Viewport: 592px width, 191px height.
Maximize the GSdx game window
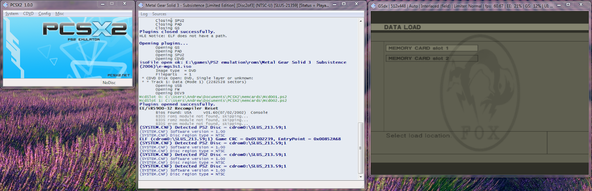(x=568, y=5)
